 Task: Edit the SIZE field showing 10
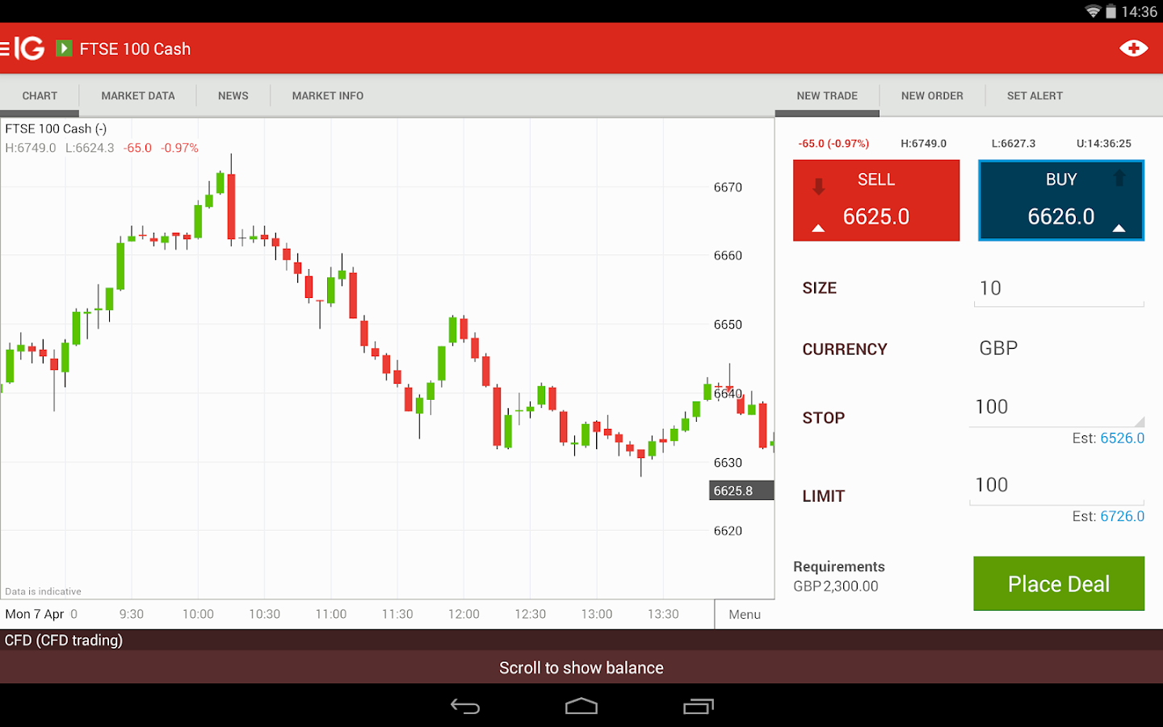point(1059,289)
